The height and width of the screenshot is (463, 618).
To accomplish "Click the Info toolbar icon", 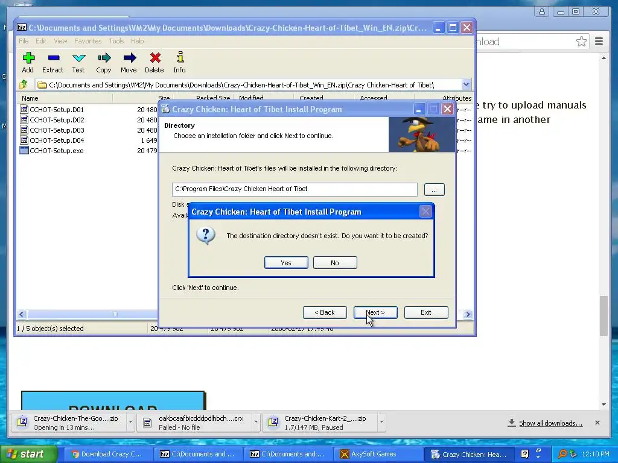I will (180, 63).
